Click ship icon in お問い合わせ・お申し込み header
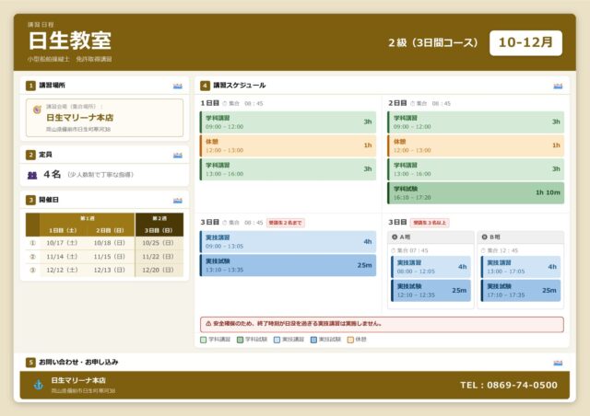 click(558, 363)
